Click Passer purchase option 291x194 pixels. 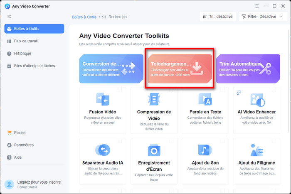pyautogui.click(x=34, y=133)
